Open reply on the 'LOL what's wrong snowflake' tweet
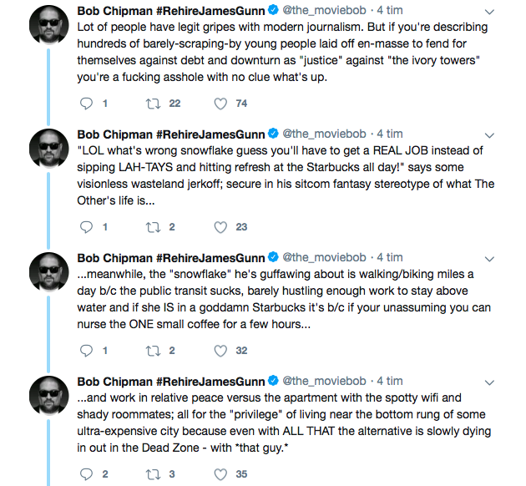This screenshot has width=526, height=486. pos(86,227)
